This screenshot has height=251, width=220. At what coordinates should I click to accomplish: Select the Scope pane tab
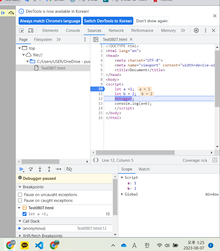tap(127, 169)
